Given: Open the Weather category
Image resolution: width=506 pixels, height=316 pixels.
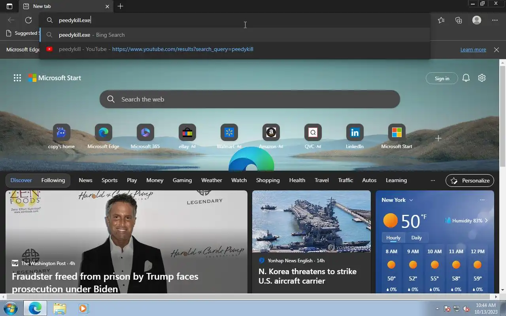Looking at the screenshot, I should pyautogui.click(x=211, y=180).
